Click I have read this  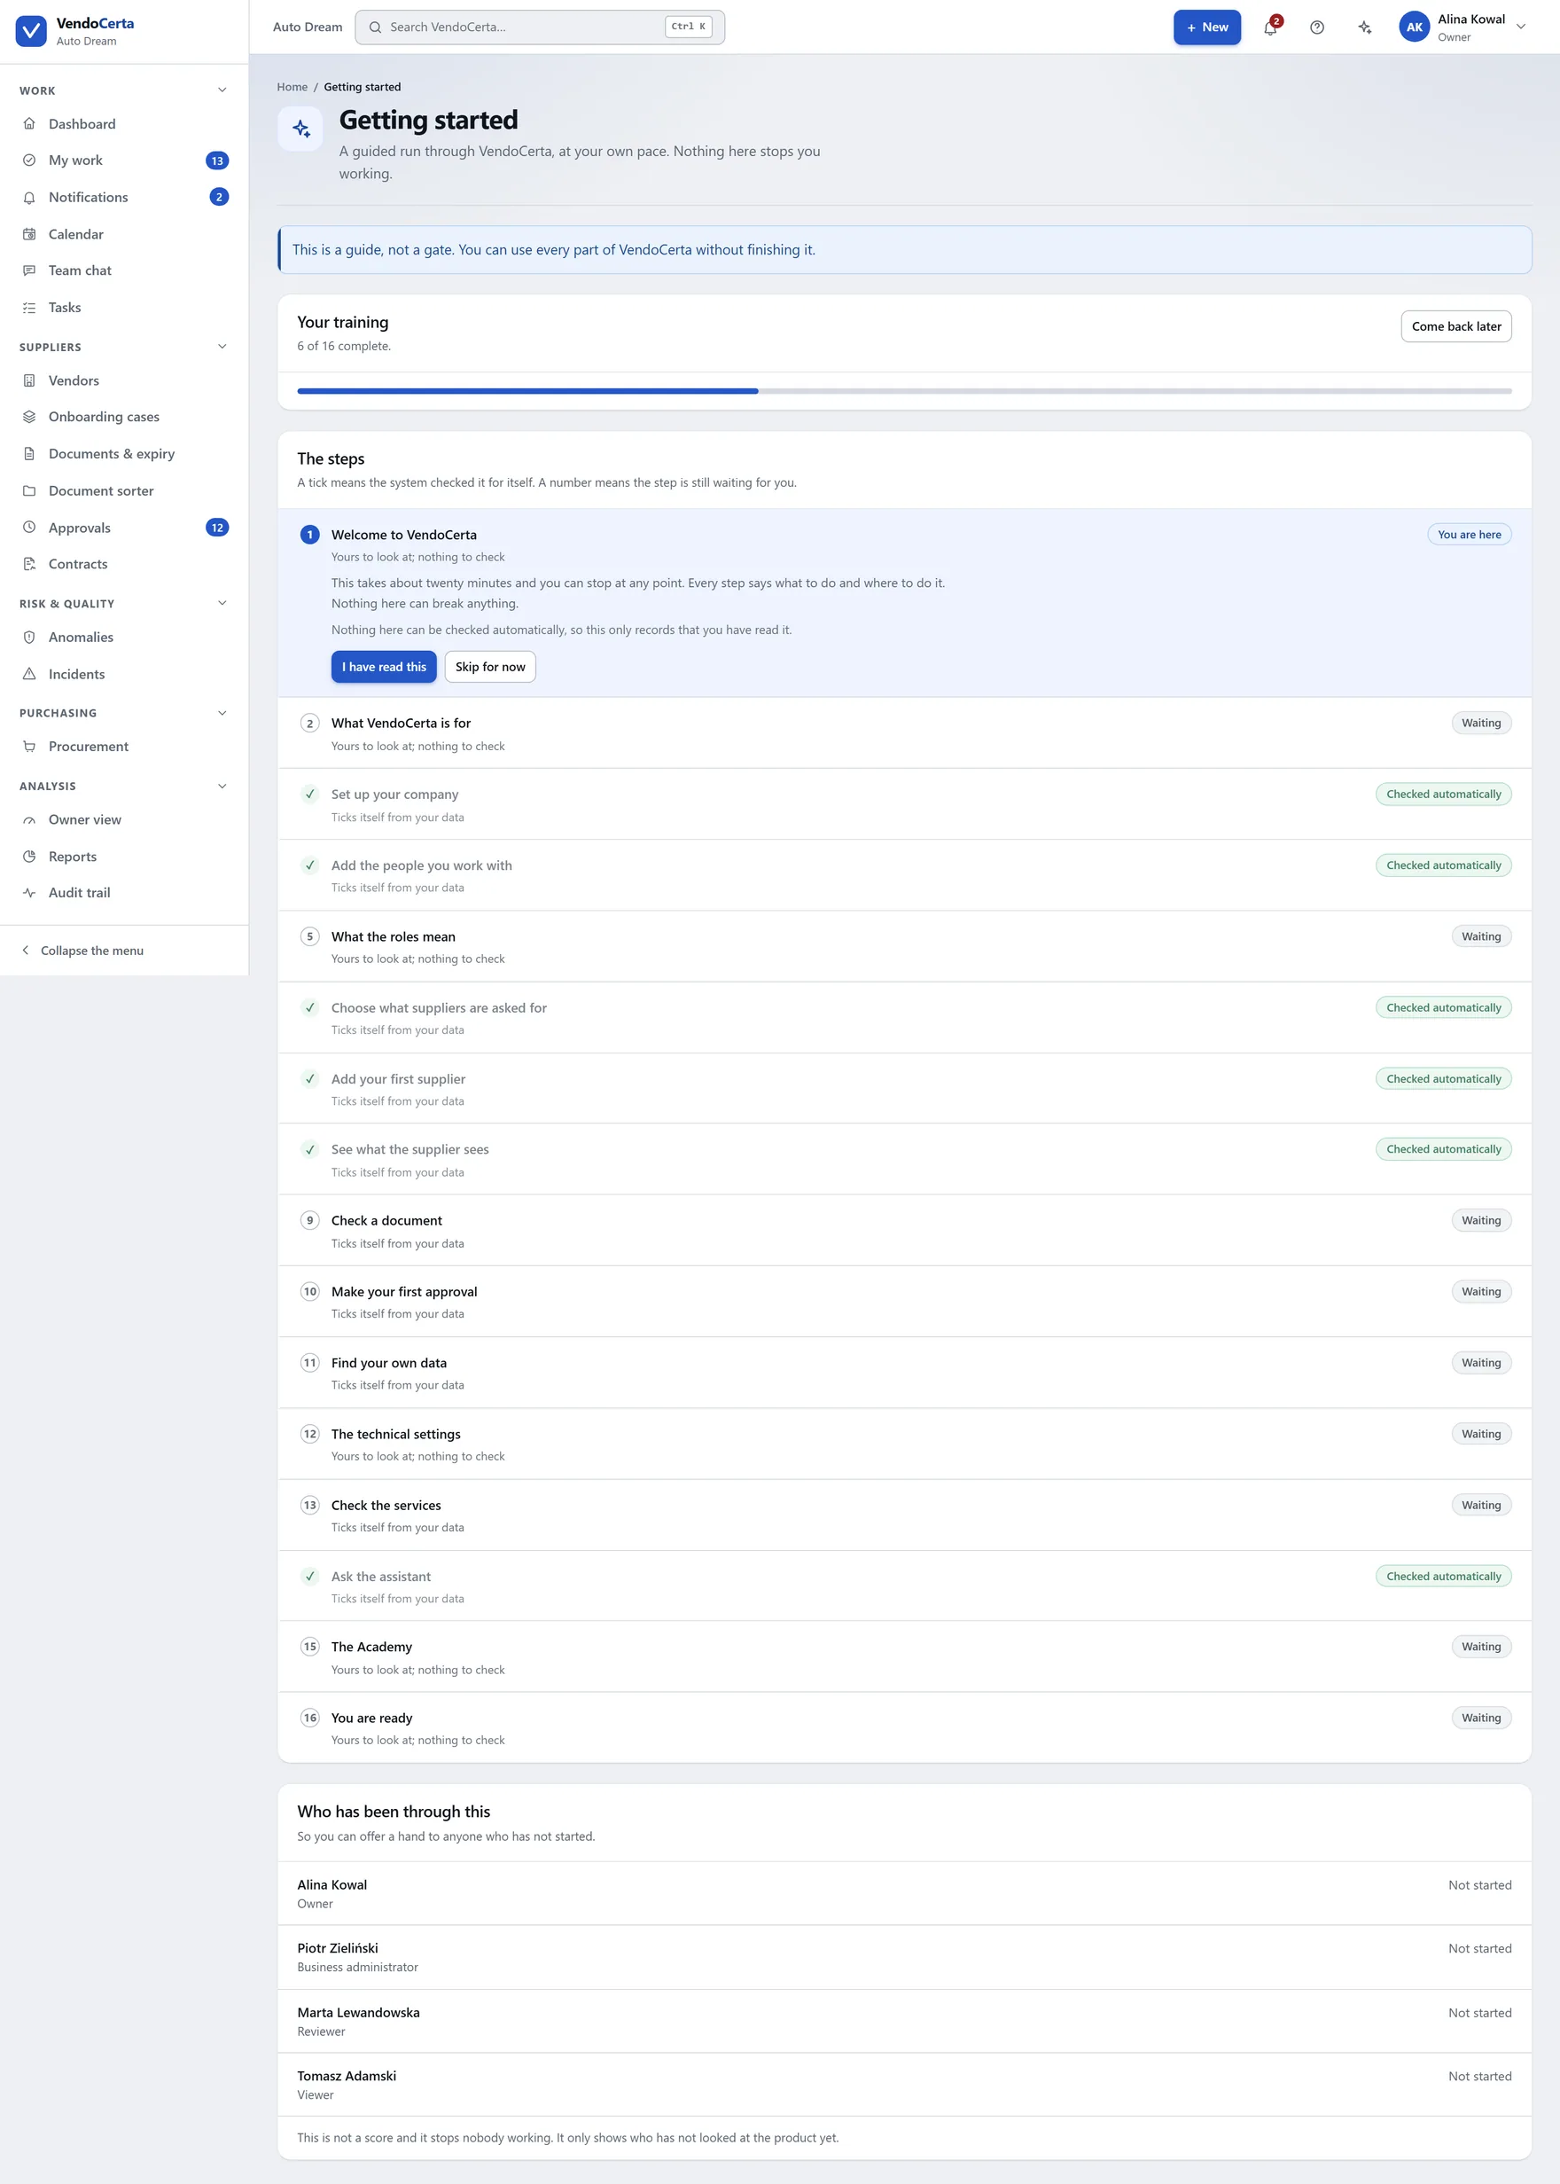click(383, 667)
